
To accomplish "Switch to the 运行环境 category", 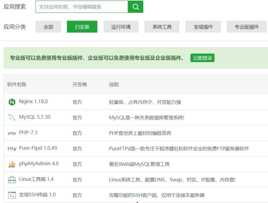I will pos(121,27).
